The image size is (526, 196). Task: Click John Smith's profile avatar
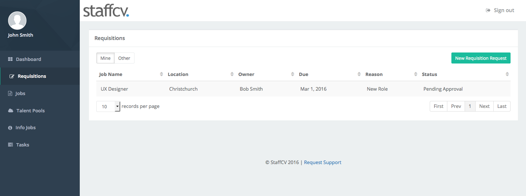pos(17,21)
